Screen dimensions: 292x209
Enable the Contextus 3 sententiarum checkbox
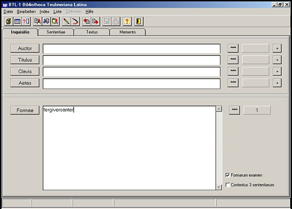pyautogui.click(x=228, y=185)
